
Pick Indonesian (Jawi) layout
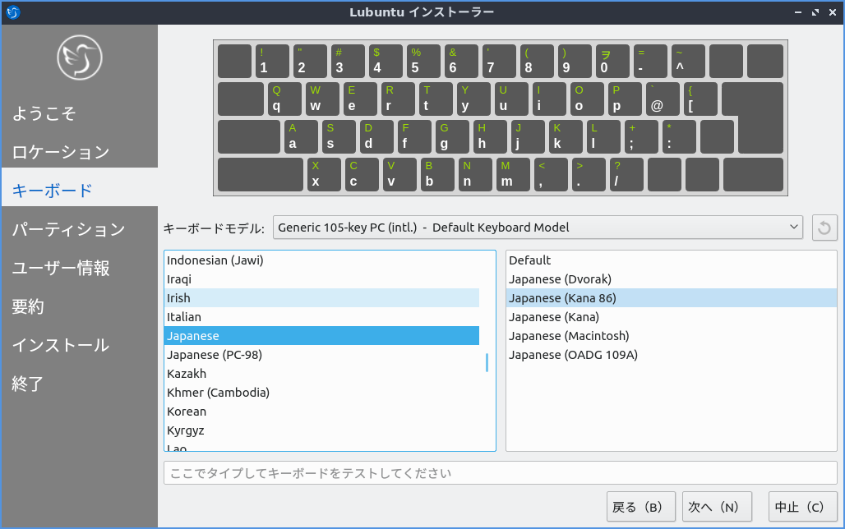tap(321, 260)
